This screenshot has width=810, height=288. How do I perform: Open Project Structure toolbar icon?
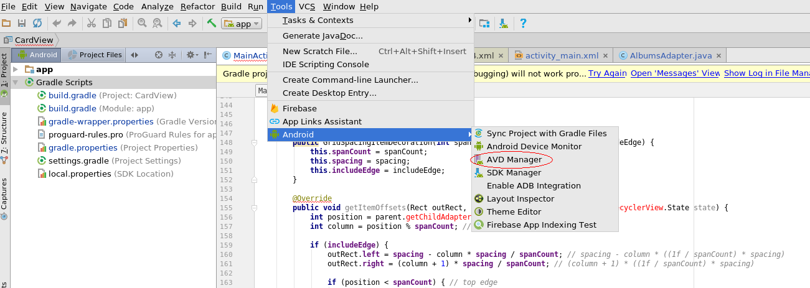484,24
